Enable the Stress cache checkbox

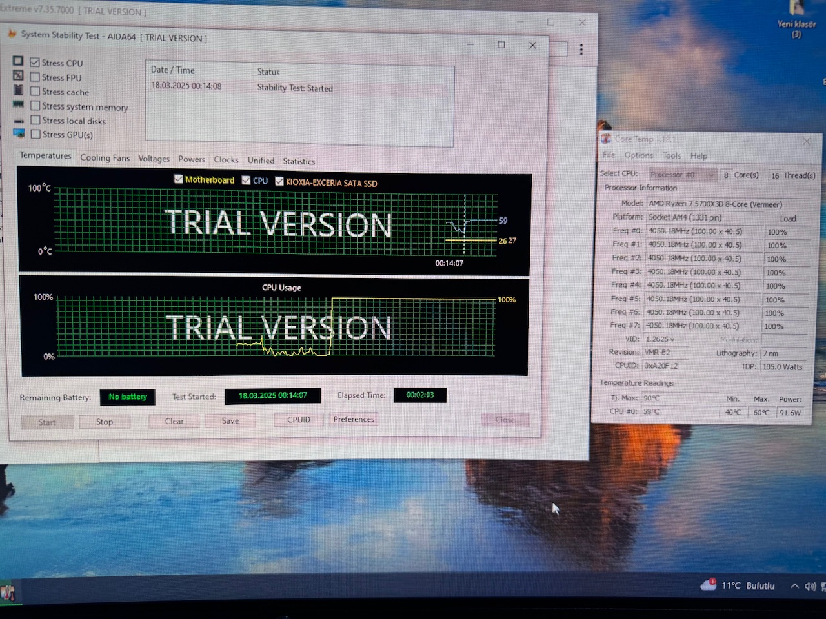(35, 92)
